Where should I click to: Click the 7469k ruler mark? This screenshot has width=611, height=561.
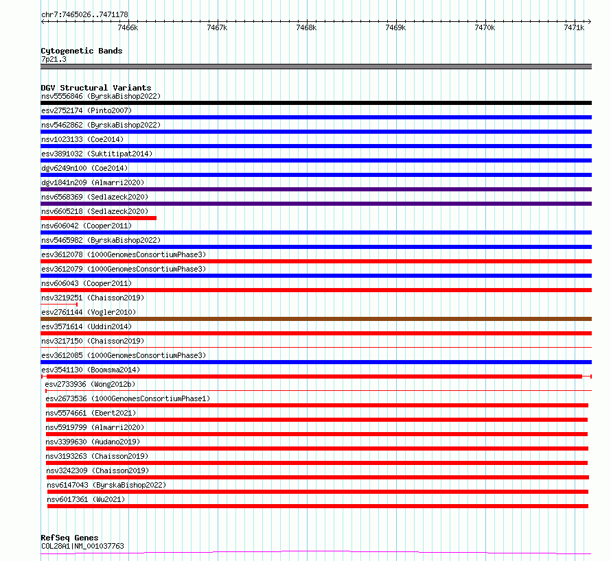point(395,27)
